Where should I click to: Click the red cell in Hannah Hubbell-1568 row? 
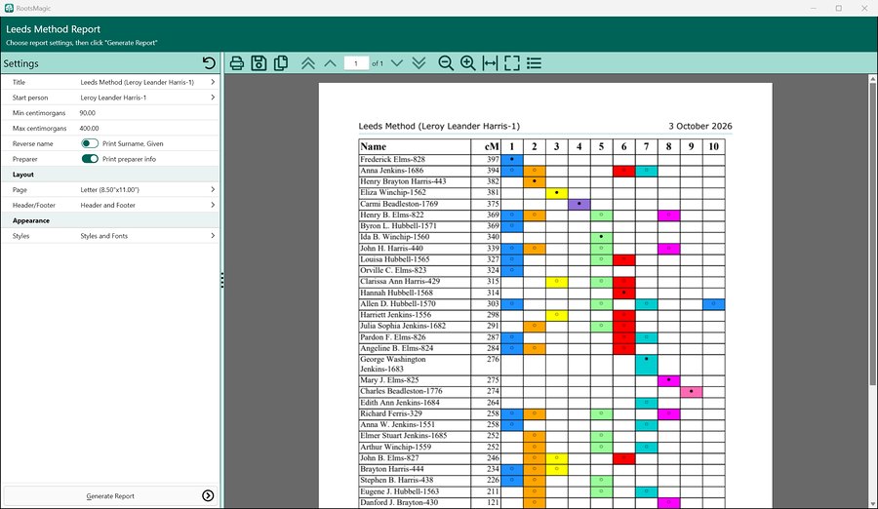(x=623, y=293)
